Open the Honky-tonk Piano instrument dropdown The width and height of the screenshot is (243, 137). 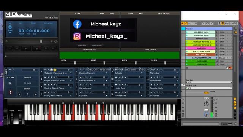pos(71,96)
